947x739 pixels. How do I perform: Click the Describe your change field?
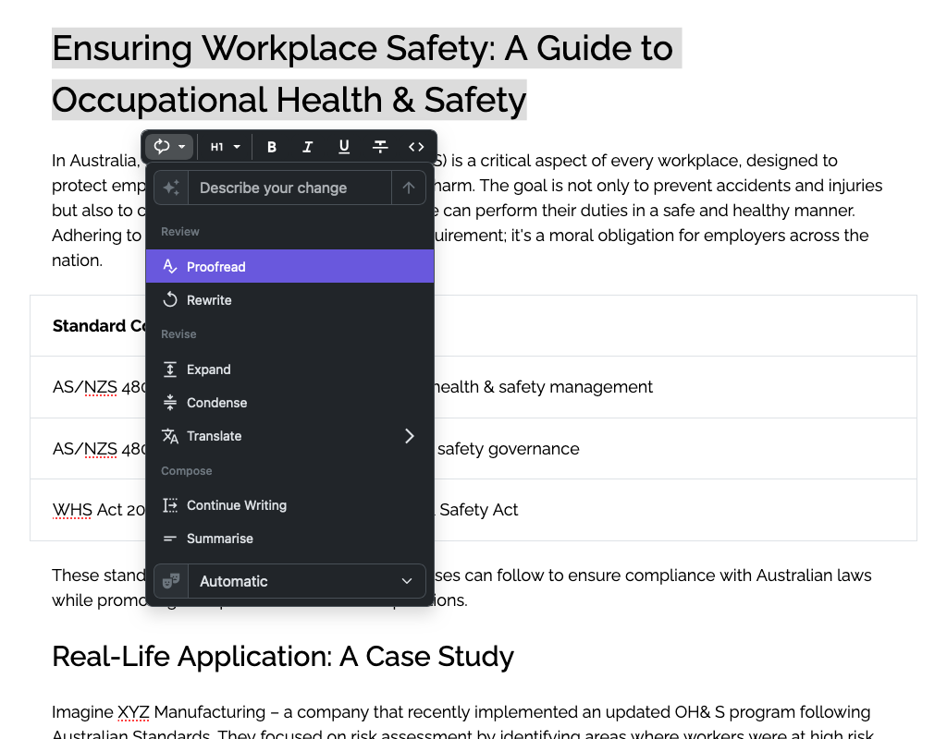(x=289, y=188)
